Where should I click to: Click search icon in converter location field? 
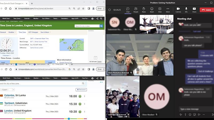(83, 83)
